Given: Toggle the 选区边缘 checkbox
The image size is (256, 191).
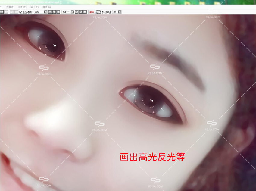Looking at the screenshot, I should [x=20, y=12].
